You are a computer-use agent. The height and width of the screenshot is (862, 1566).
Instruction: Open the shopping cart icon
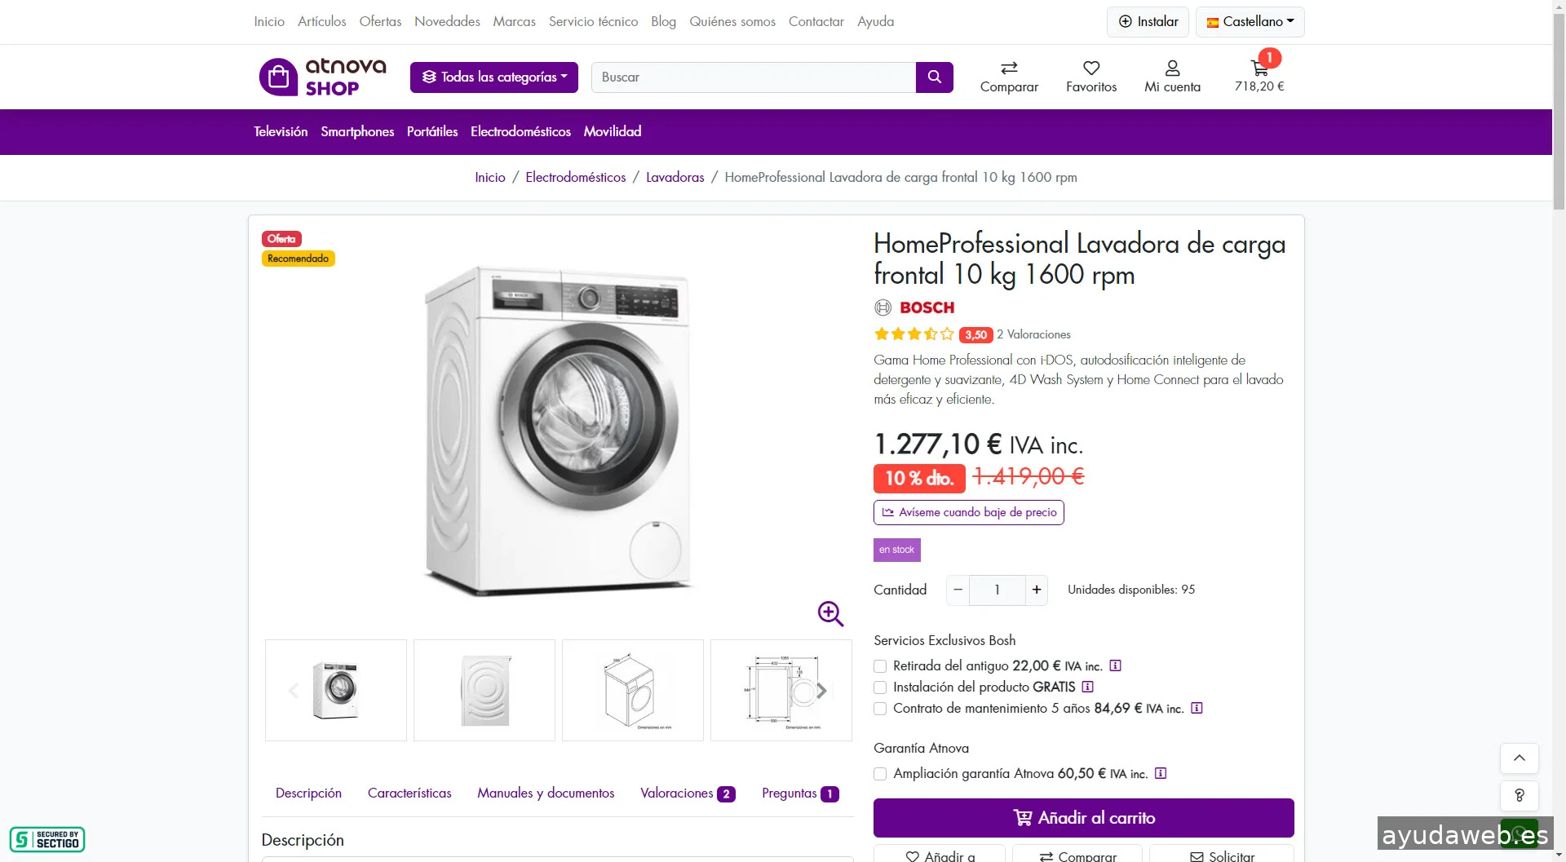click(1259, 69)
